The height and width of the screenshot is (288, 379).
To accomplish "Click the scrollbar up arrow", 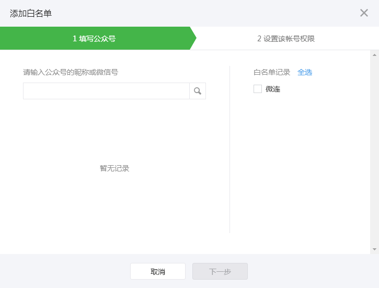I will pyautogui.click(x=374, y=55).
